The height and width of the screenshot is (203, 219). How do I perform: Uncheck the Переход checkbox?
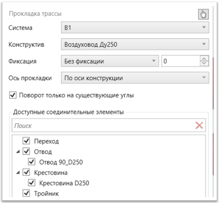click(x=26, y=141)
